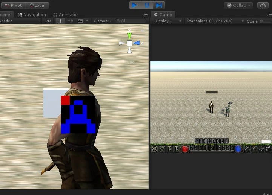
Task: Select the Scene tab
Action: (x=6, y=15)
